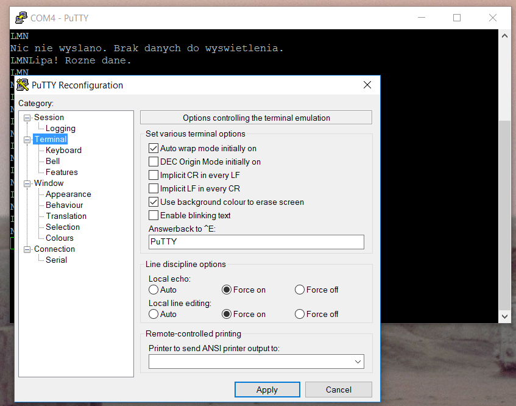516x406 pixels.
Task: Open the Colours category
Action: tap(60, 238)
